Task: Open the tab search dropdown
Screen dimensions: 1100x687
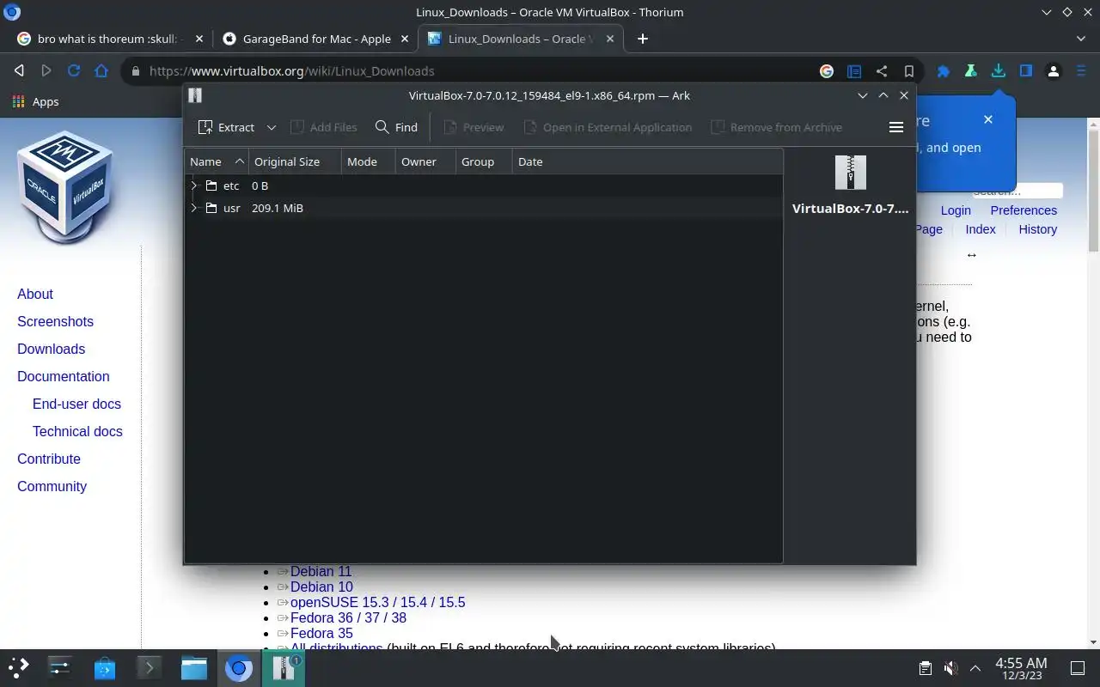Action: [1081, 39]
